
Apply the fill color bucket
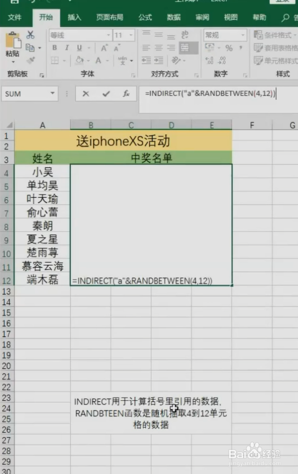(79, 60)
